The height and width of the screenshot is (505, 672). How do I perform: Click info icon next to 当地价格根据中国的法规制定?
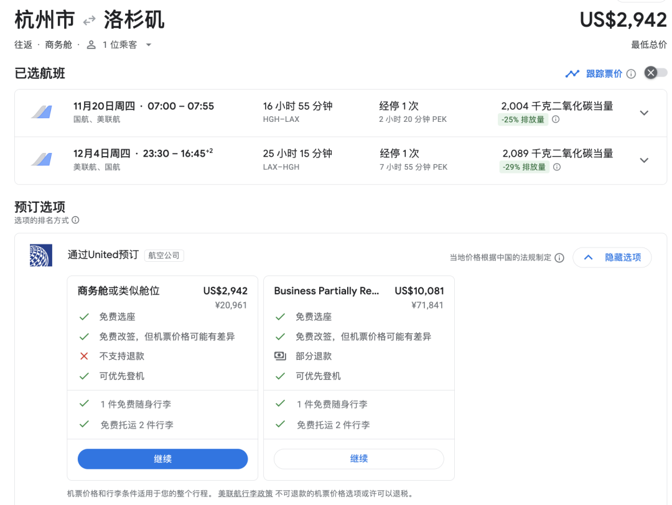point(559,257)
